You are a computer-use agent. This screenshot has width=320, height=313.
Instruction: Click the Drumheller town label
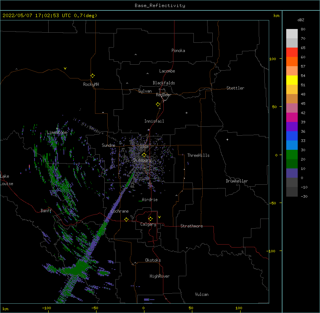tap(237, 181)
